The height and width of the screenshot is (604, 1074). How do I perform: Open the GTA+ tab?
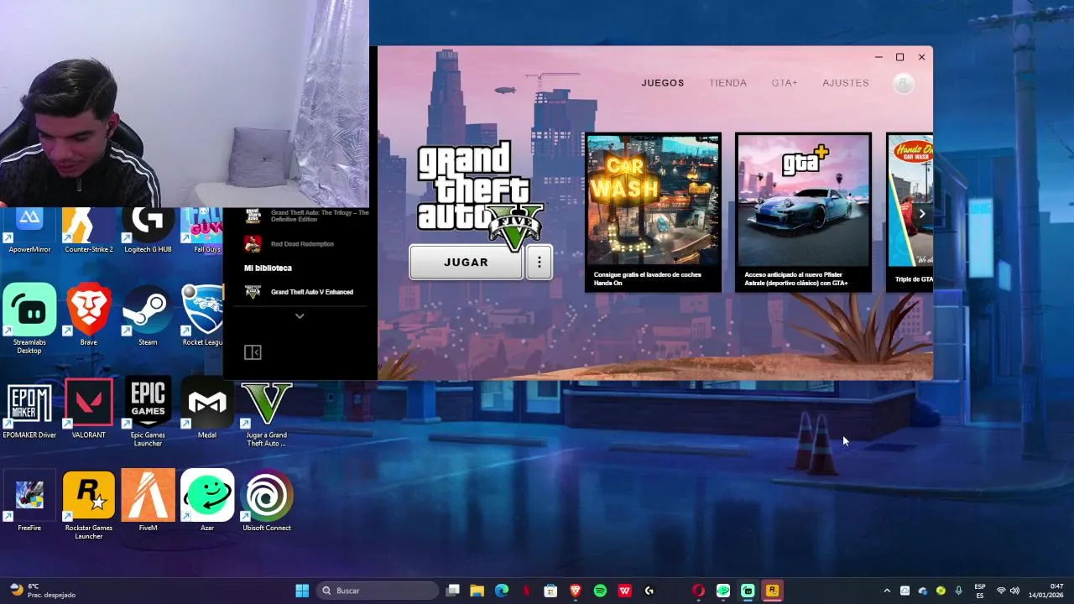point(785,83)
